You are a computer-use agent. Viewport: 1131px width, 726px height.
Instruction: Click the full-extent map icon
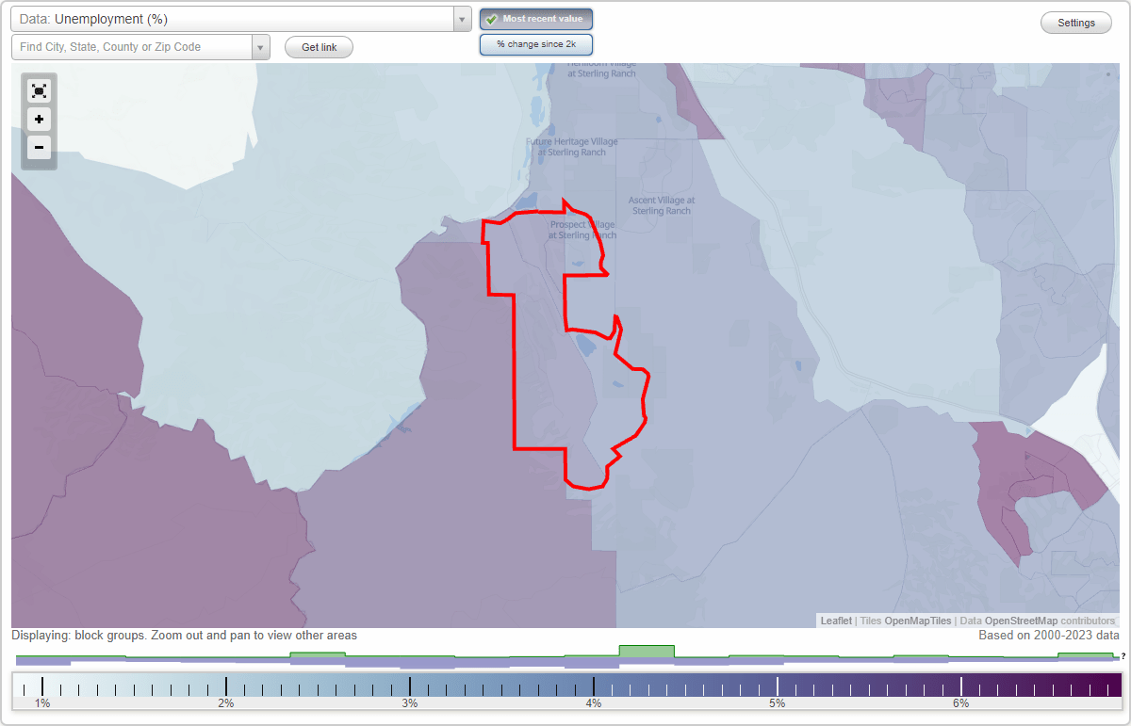pyautogui.click(x=39, y=90)
